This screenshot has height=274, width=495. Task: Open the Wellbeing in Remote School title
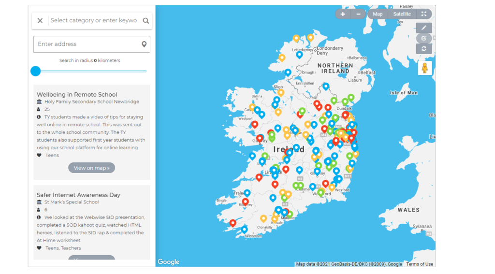77,94
